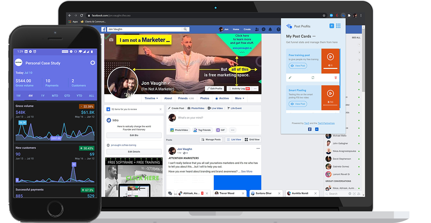Open the Photos profile tab
The image size is (431, 223).
(x=205, y=98)
